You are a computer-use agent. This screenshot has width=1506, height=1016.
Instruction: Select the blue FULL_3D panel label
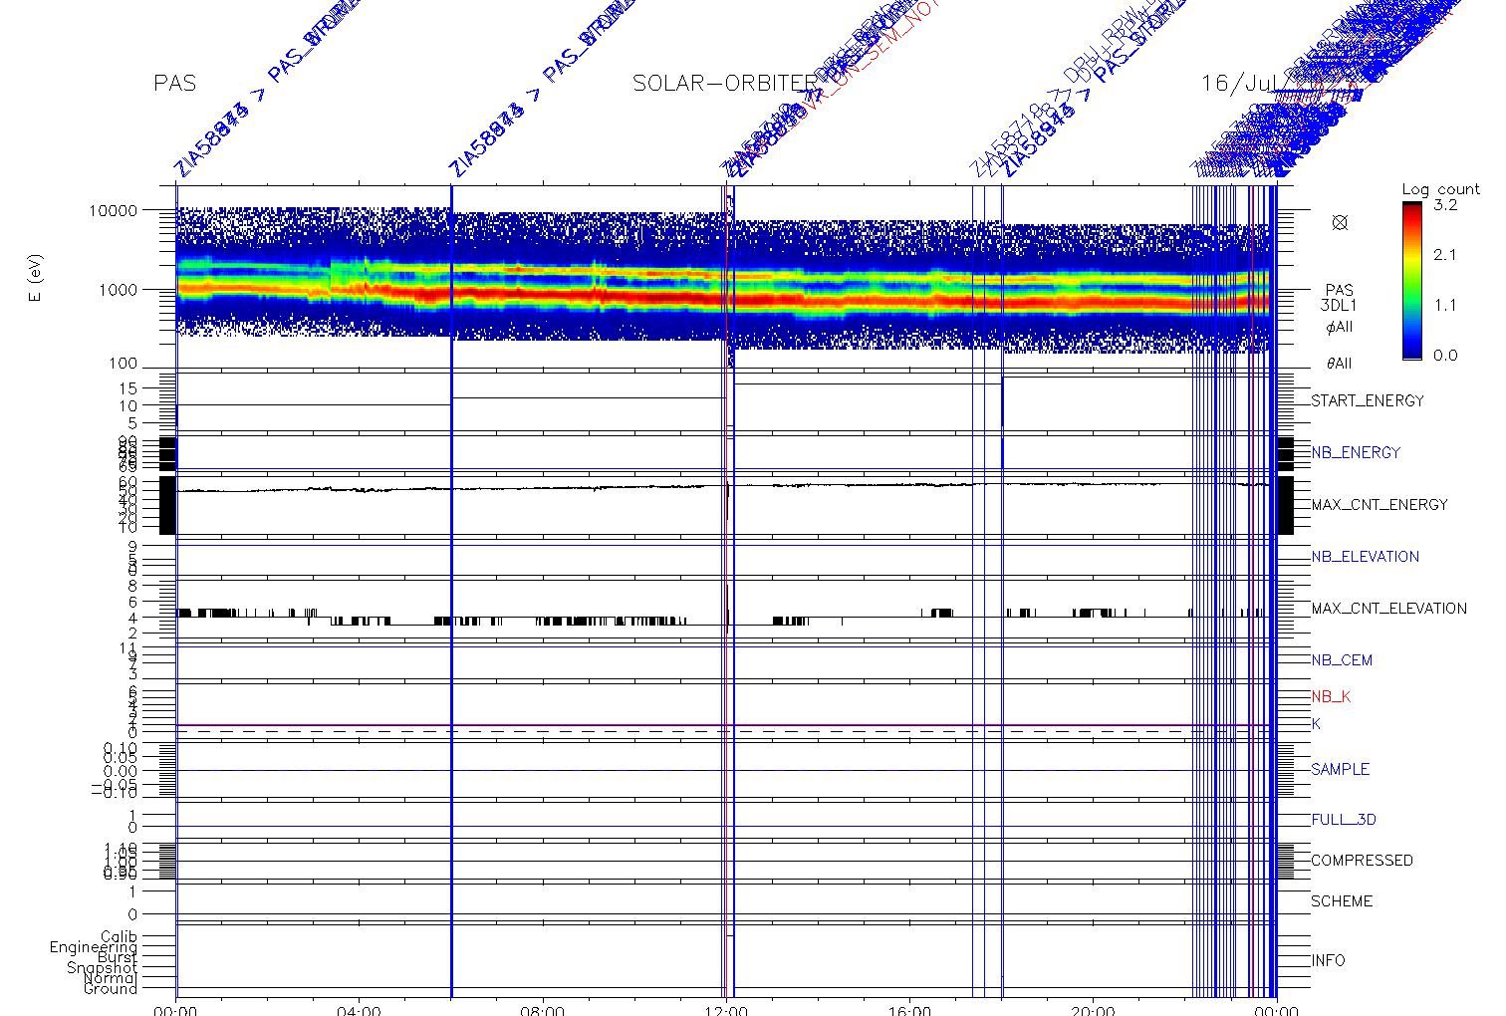click(1344, 820)
